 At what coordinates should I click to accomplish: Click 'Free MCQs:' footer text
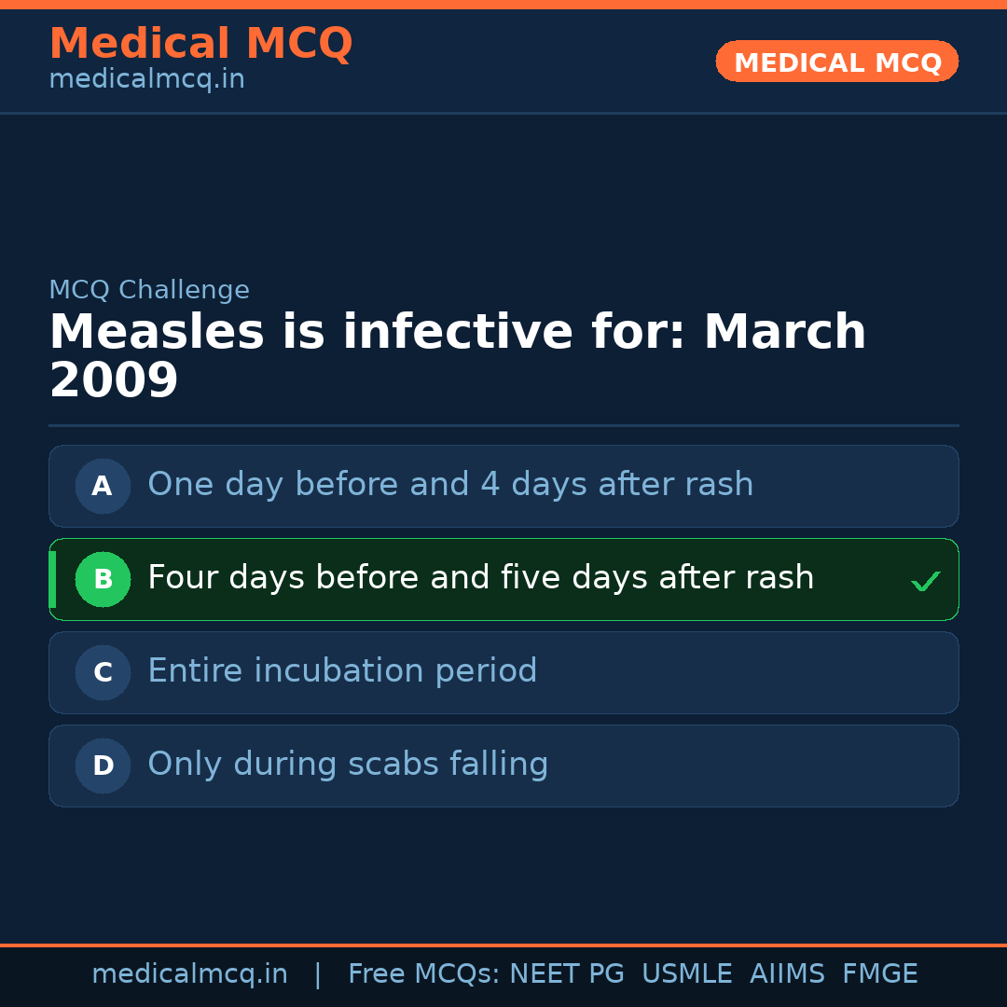pyautogui.click(x=423, y=974)
